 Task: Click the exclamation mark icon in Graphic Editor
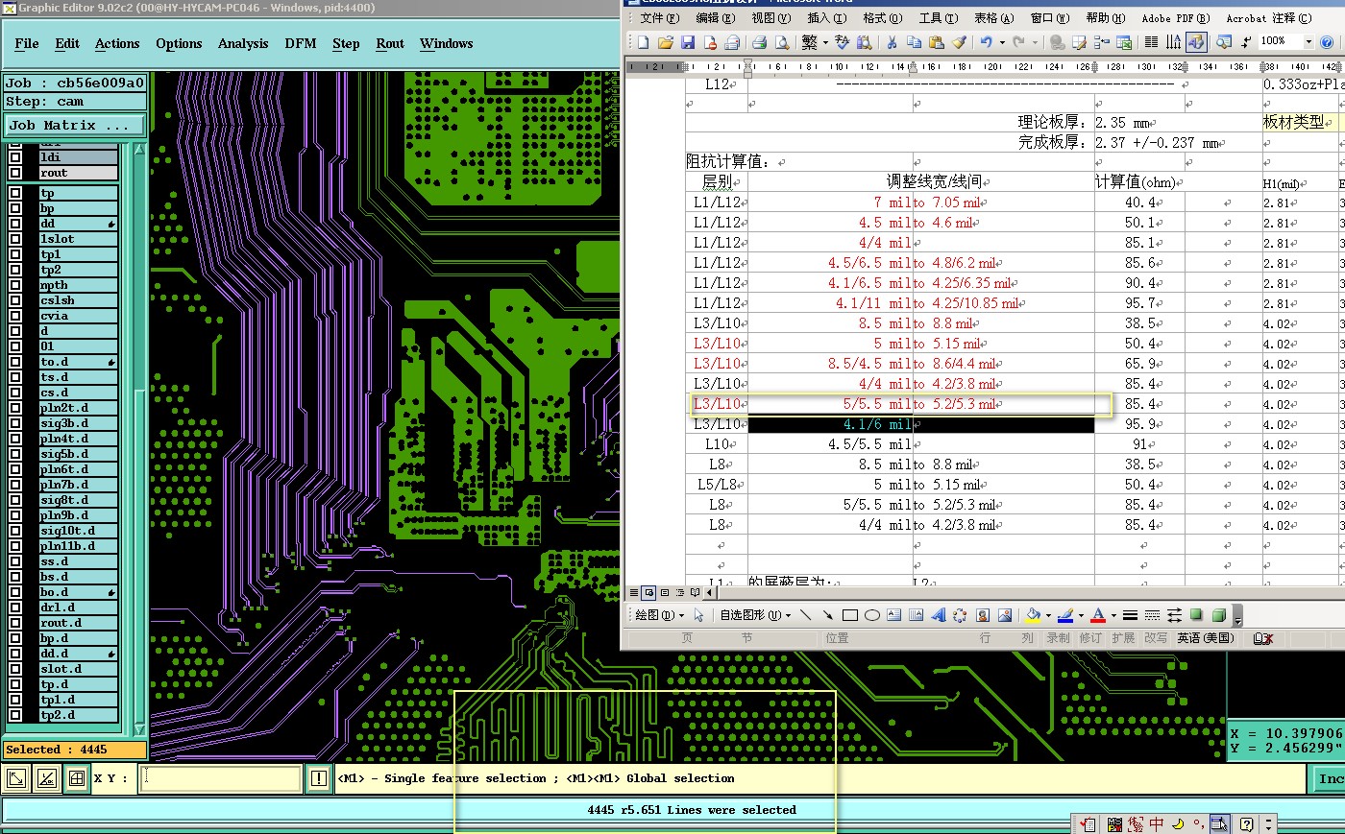click(318, 778)
